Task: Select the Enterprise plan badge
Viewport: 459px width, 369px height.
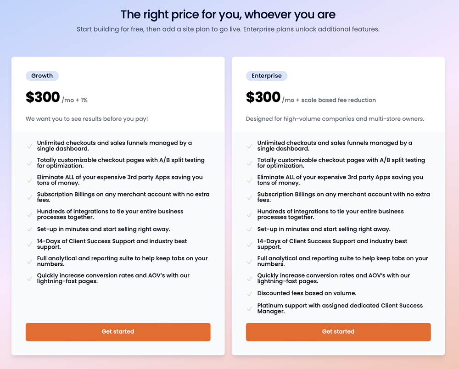Action: click(x=266, y=76)
